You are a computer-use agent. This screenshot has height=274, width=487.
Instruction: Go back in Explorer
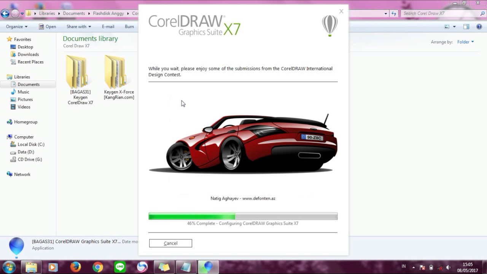coord(5,14)
